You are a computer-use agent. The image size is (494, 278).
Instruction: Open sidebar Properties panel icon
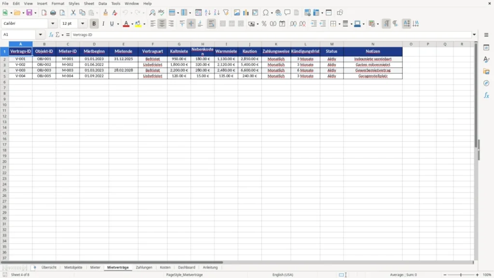point(486,48)
